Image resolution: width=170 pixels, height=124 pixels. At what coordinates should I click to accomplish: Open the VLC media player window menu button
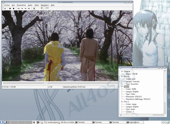tap(3, 2)
